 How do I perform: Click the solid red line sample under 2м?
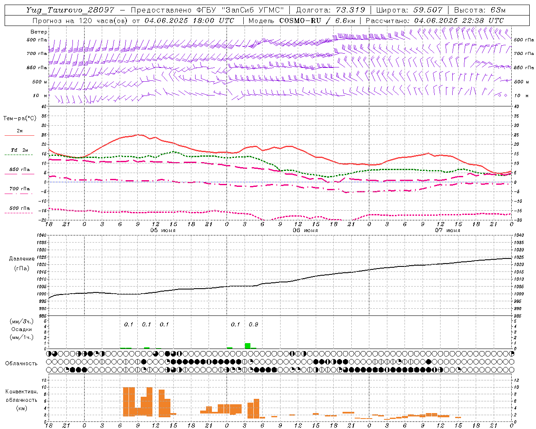[x=19, y=136]
